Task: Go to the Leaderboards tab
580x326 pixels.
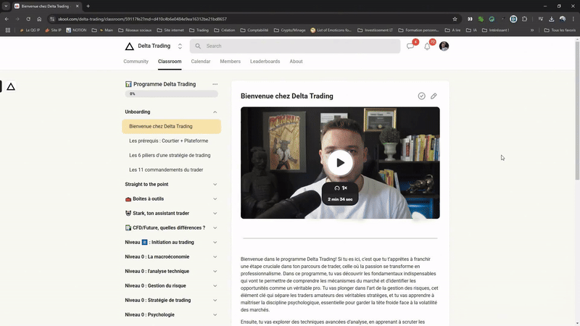Action: [265, 62]
